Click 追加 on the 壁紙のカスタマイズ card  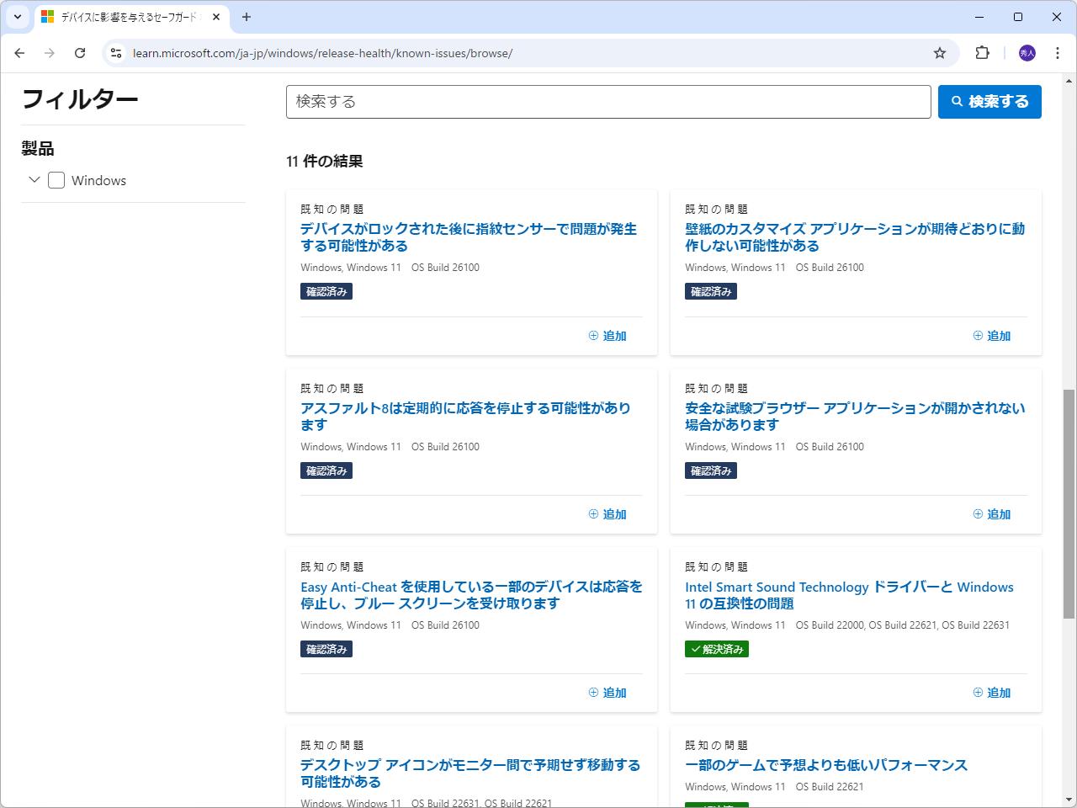click(x=994, y=335)
